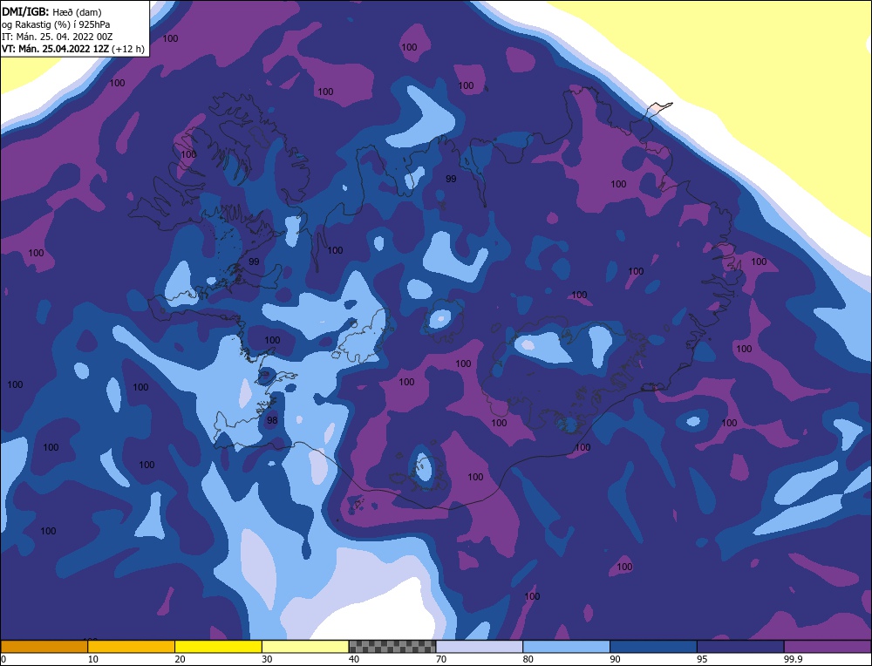872x666 pixels.
Task: Click the "30" legend scale label
Action: coord(267,659)
